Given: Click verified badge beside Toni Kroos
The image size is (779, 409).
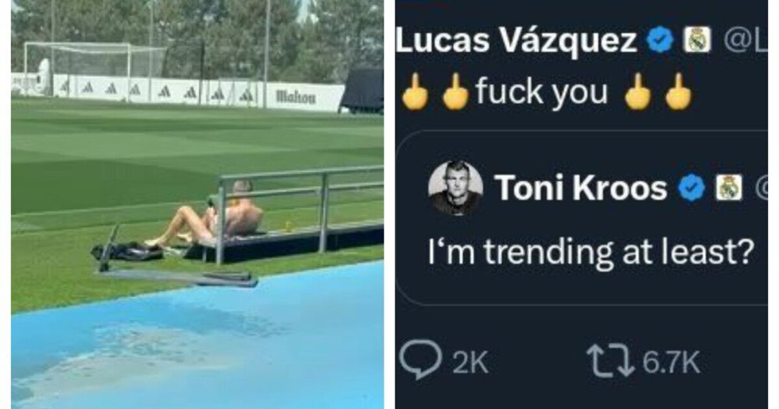Looking at the screenshot, I should 692,188.
